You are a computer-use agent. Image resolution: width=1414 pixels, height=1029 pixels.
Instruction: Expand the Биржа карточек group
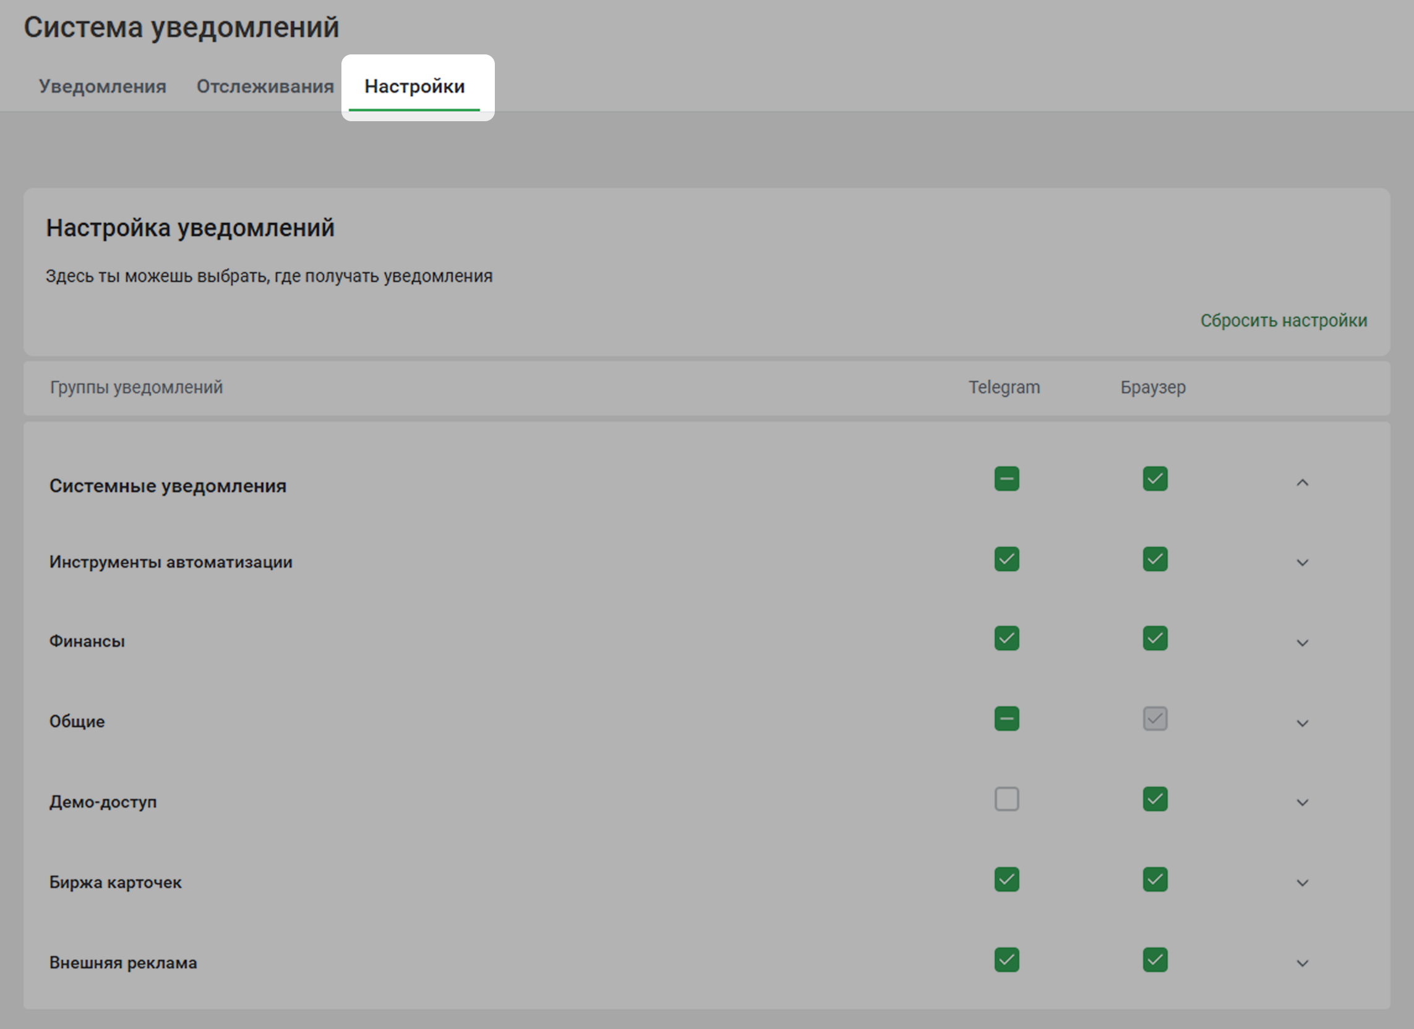tap(1302, 882)
